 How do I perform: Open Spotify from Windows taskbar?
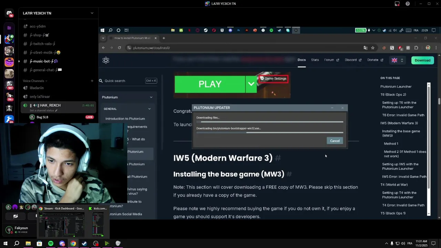tap(51, 244)
